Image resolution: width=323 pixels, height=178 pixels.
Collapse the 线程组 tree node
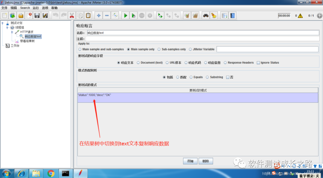pyautogui.click(x=7, y=27)
